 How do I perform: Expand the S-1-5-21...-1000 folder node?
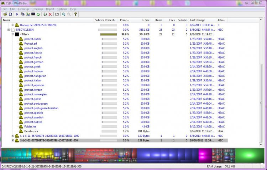[13, 136]
